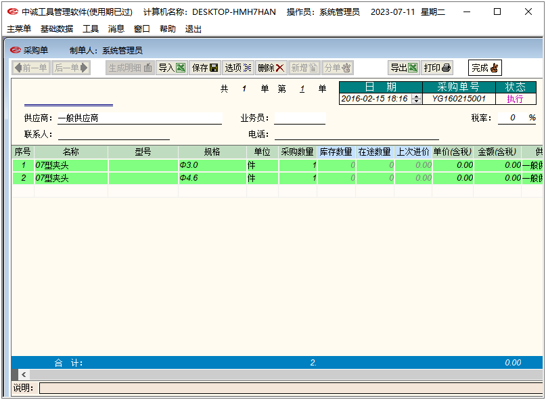The height and width of the screenshot is (400, 546).
Task: Click the 新增 add new button
Action: point(304,68)
